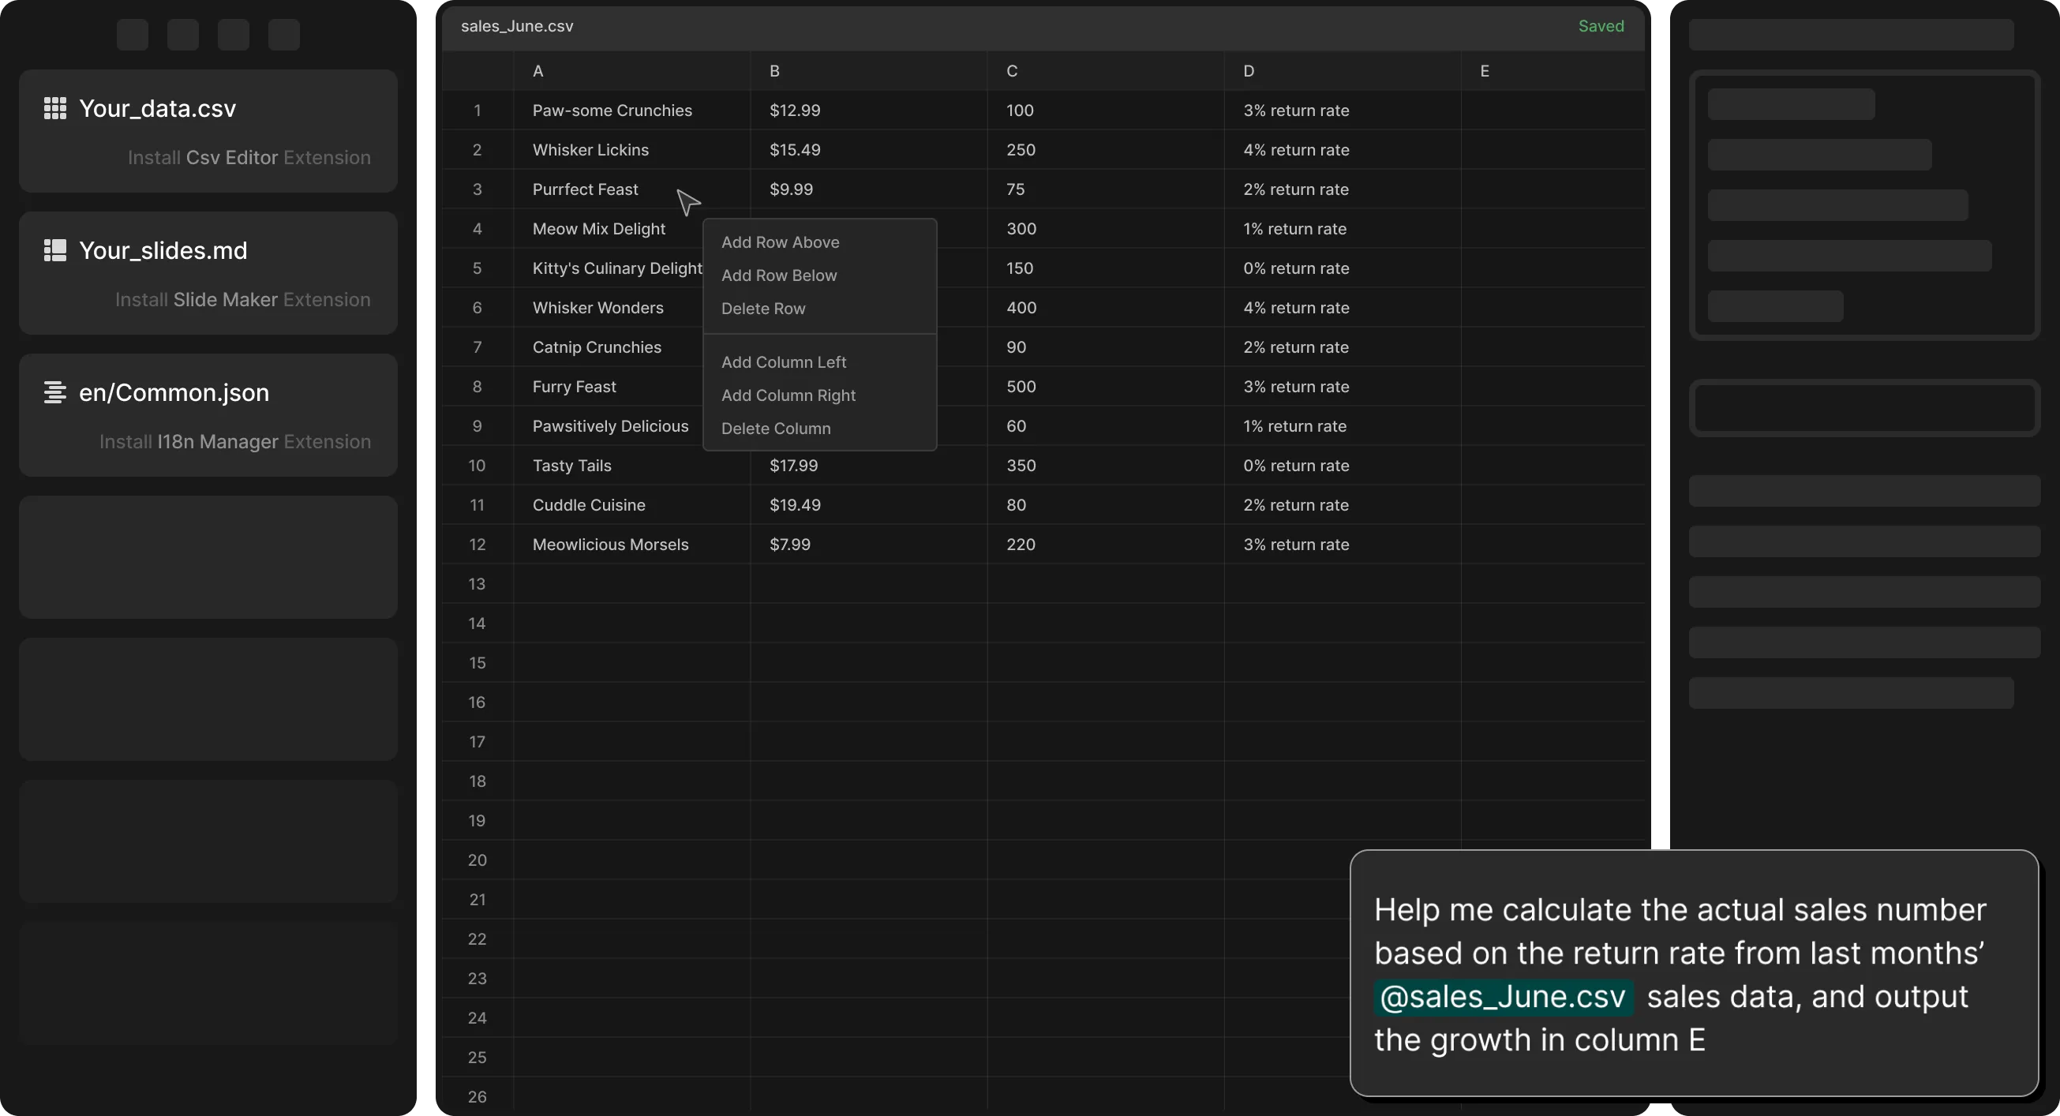Click the $17.99 price cell
2060x1116 pixels.
click(x=868, y=466)
